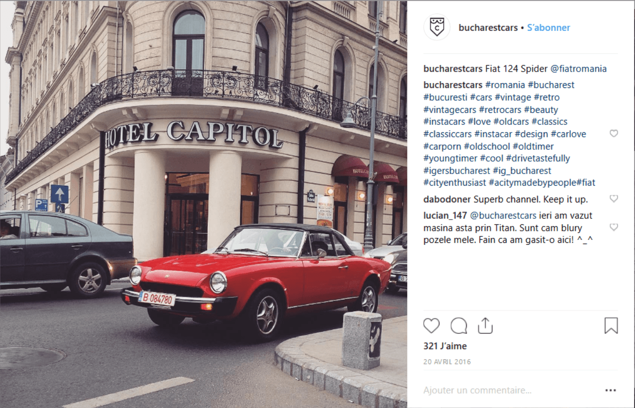
Task: Open comments via the speech bubble icon
Action: [x=458, y=326]
